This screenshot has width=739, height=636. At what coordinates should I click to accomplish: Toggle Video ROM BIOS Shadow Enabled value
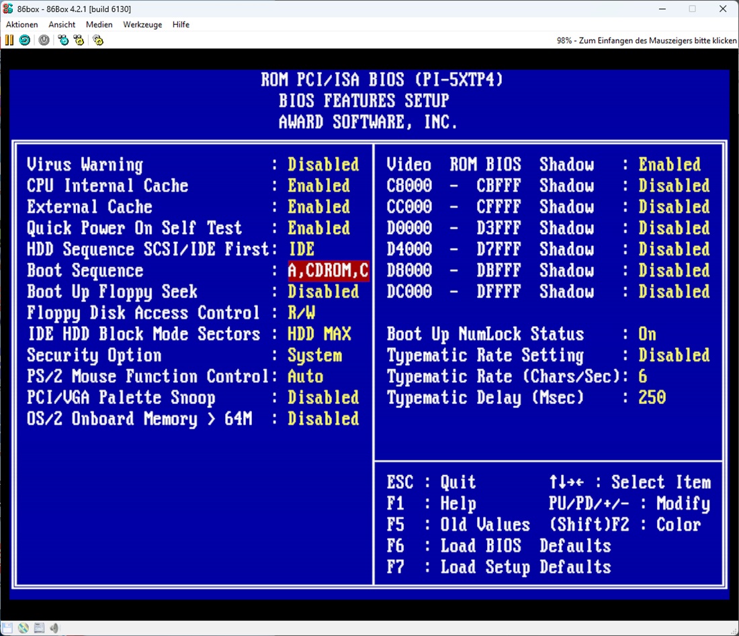669,165
